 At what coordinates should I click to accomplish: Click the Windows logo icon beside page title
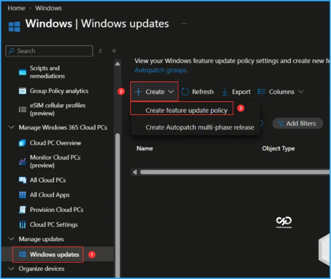(x=14, y=27)
